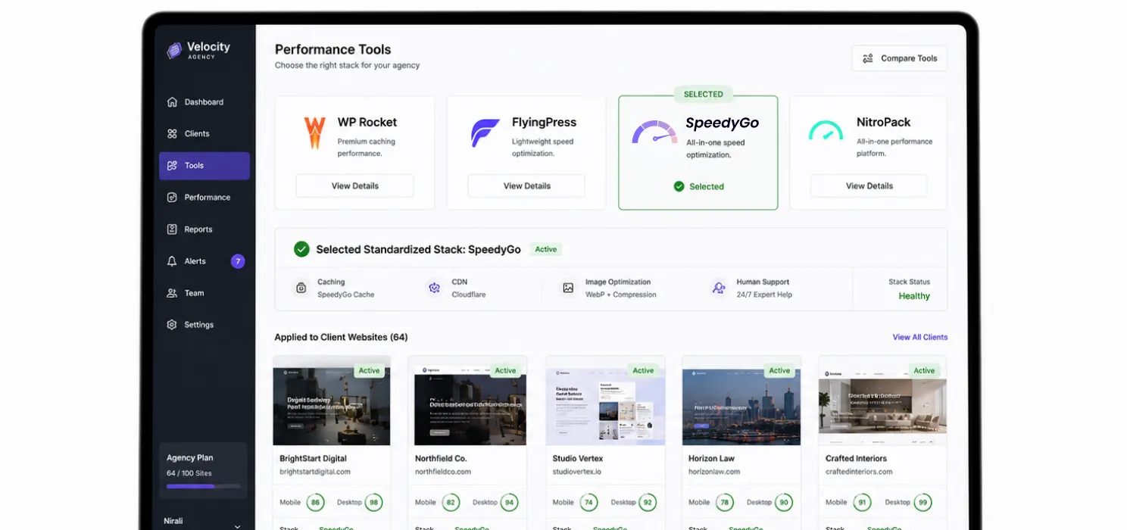This screenshot has height=530, width=1127.
Task: Open the Reports menu item
Action: 204,229
